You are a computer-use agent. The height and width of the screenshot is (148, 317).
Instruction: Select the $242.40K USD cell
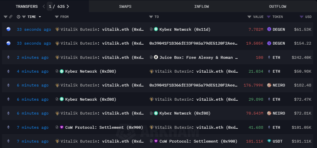(301, 57)
